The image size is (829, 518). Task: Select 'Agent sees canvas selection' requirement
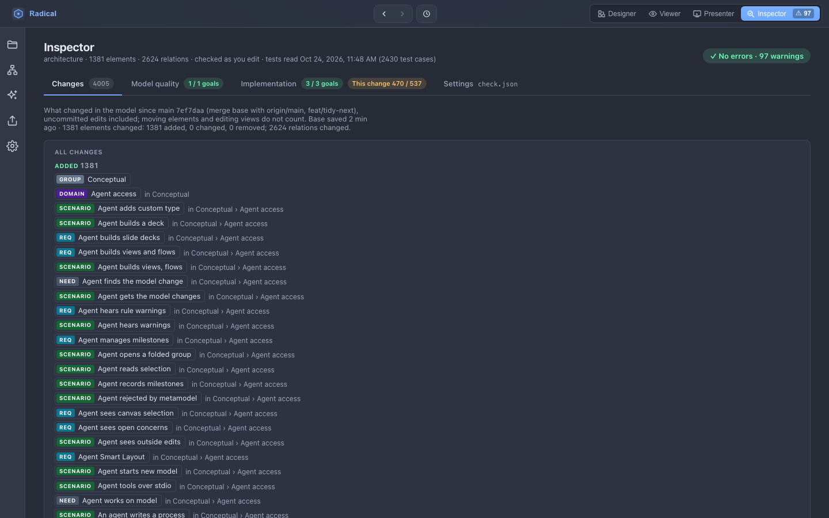click(x=117, y=413)
